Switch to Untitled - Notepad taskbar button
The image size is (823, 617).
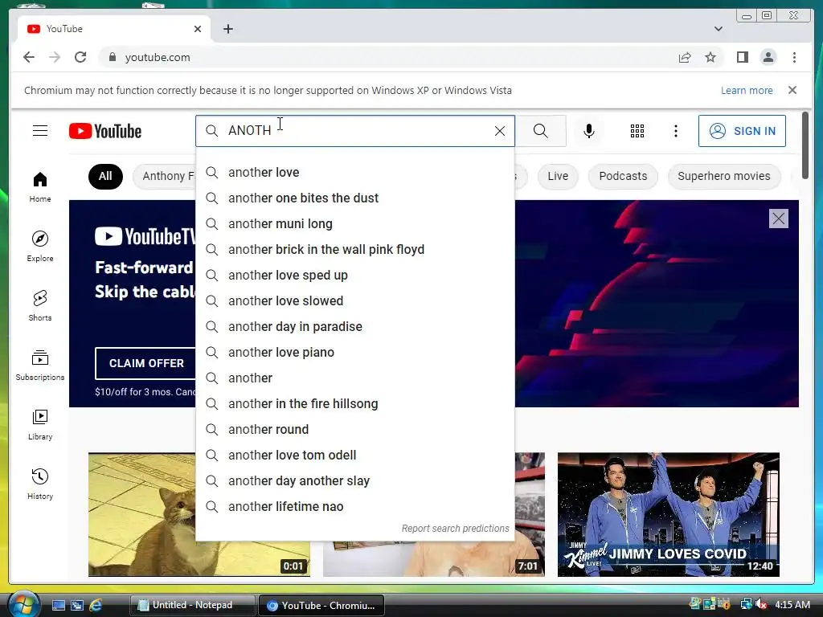click(192, 605)
